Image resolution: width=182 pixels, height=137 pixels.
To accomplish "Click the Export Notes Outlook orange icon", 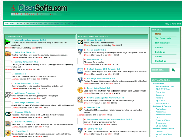I will coord(80,90).
